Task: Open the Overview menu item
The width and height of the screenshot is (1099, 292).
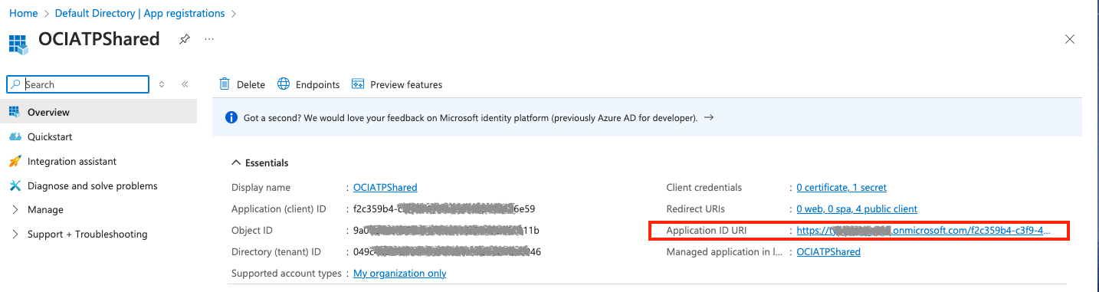Action: (x=98, y=112)
